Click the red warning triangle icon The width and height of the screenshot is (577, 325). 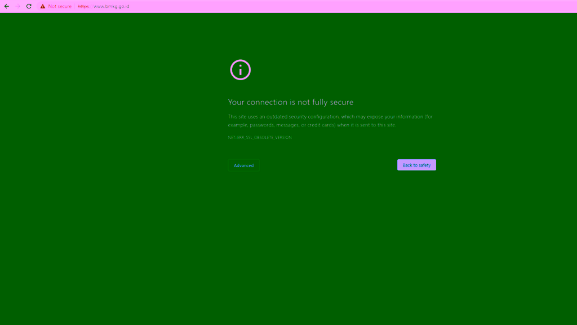tap(42, 6)
